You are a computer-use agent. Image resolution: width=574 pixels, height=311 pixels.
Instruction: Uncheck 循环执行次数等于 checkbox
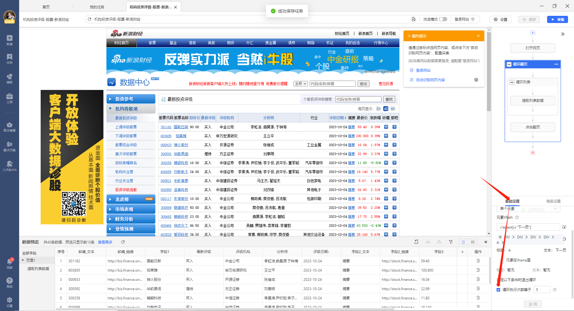click(498, 290)
